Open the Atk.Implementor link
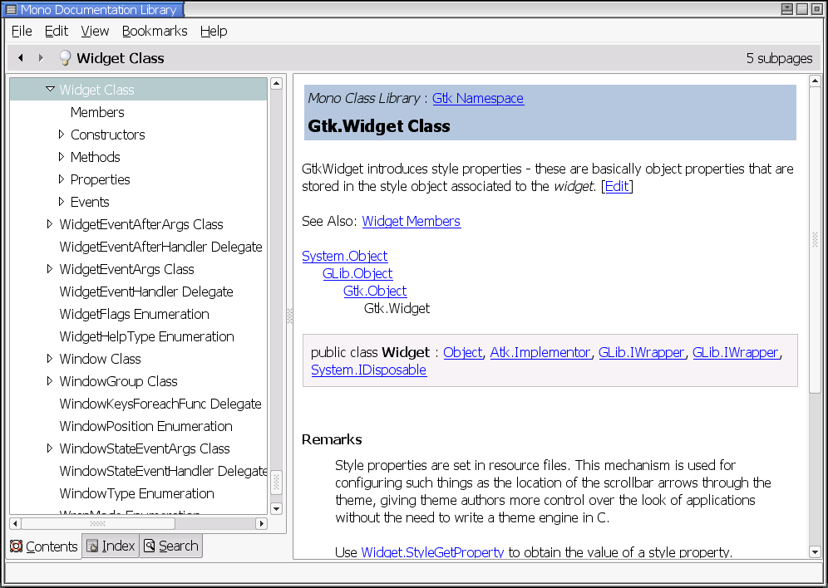Image resolution: width=828 pixels, height=588 pixels. click(540, 352)
